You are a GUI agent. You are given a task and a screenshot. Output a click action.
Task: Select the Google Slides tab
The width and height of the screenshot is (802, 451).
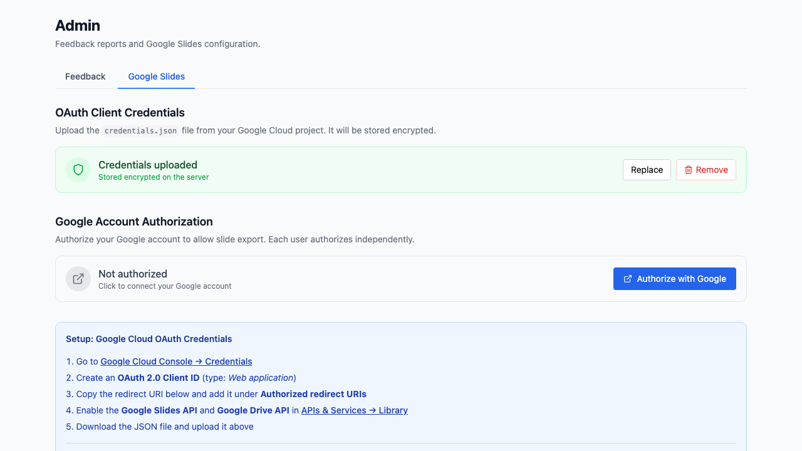tap(156, 76)
